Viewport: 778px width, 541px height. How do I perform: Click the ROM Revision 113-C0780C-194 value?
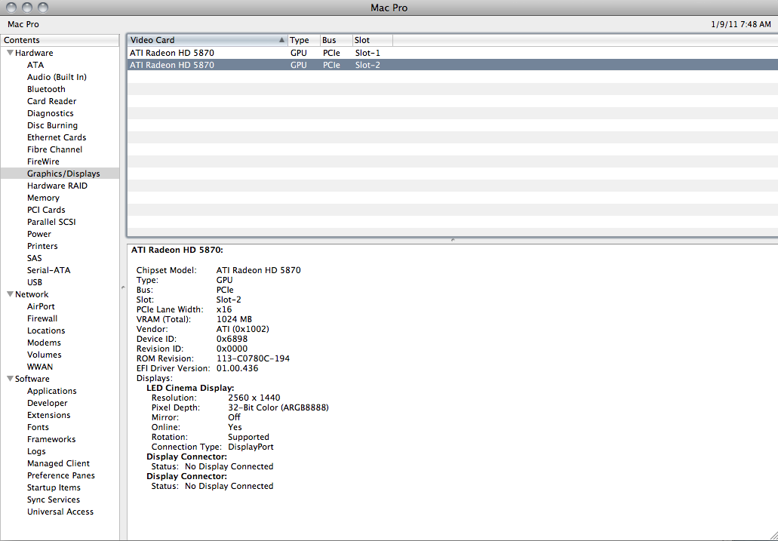tap(253, 358)
